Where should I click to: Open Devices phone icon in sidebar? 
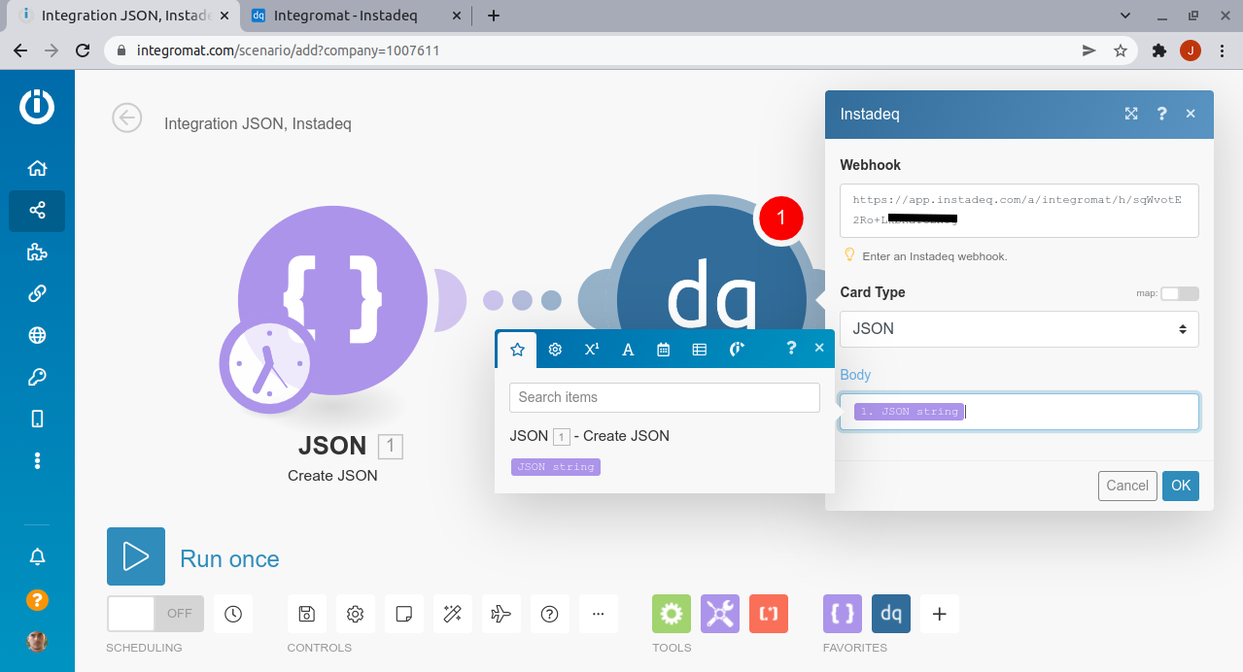coord(37,419)
